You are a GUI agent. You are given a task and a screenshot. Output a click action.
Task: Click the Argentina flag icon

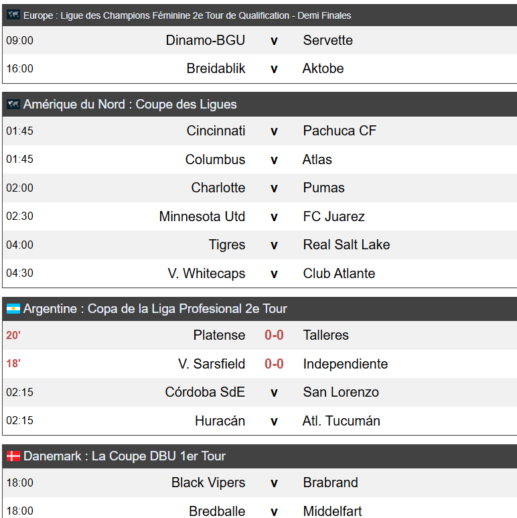coord(13,308)
